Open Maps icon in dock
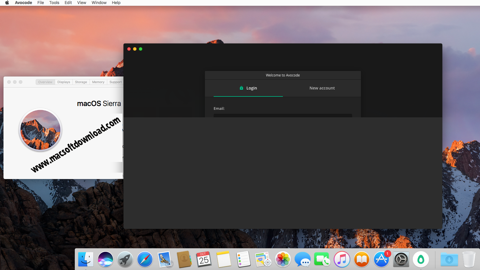The height and width of the screenshot is (270, 480). tap(263, 259)
